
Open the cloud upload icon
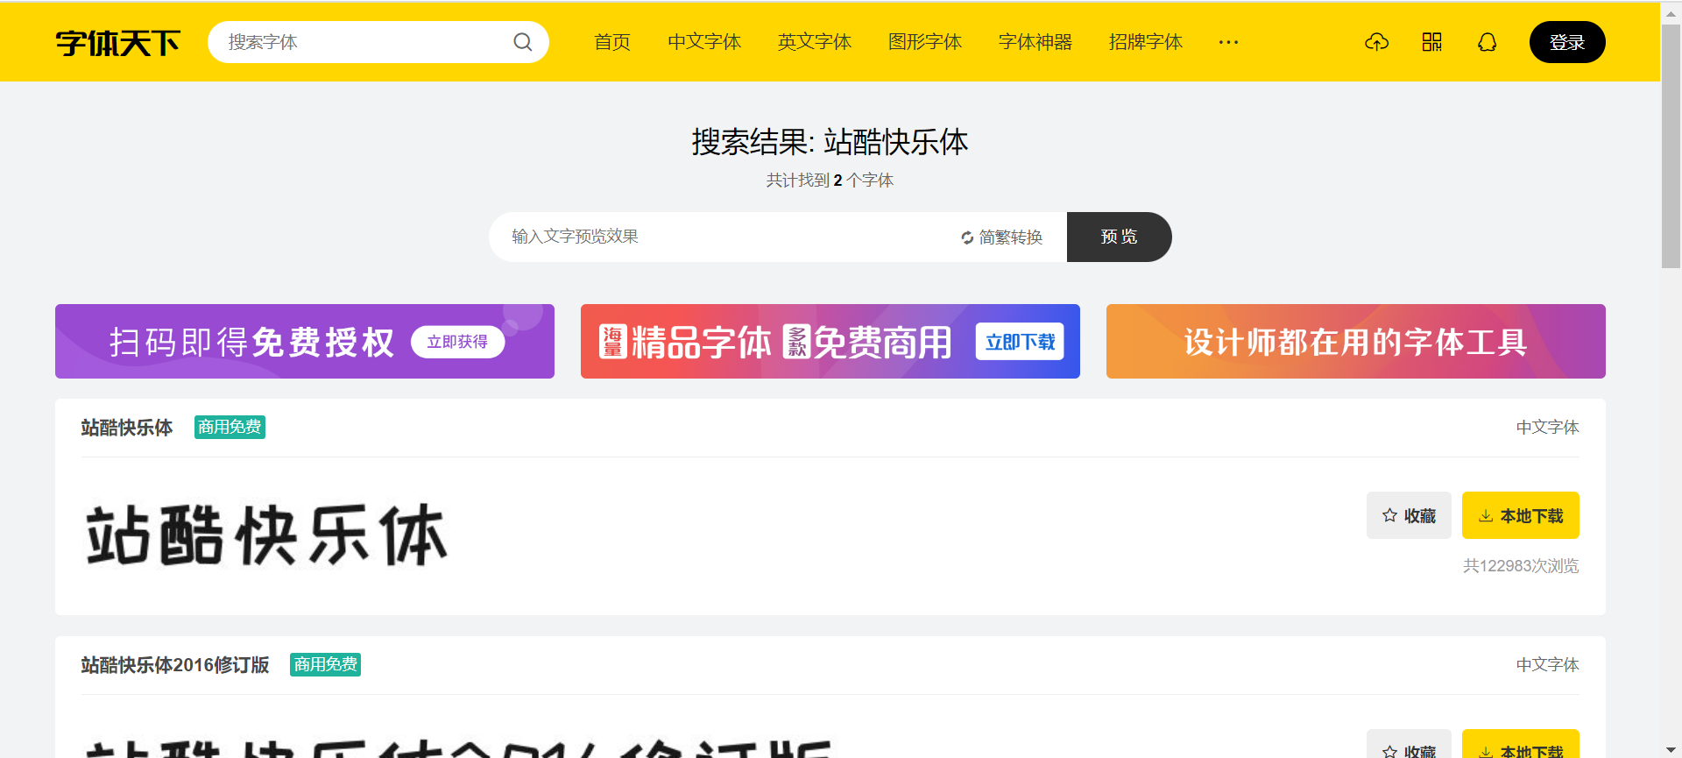(x=1376, y=42)
